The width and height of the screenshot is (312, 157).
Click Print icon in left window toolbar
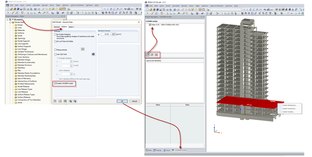coord(28,9)
